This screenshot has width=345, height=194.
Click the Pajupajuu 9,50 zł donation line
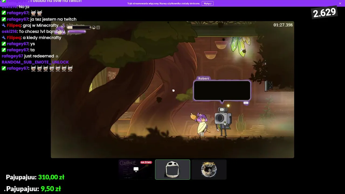tap(33, 189)
